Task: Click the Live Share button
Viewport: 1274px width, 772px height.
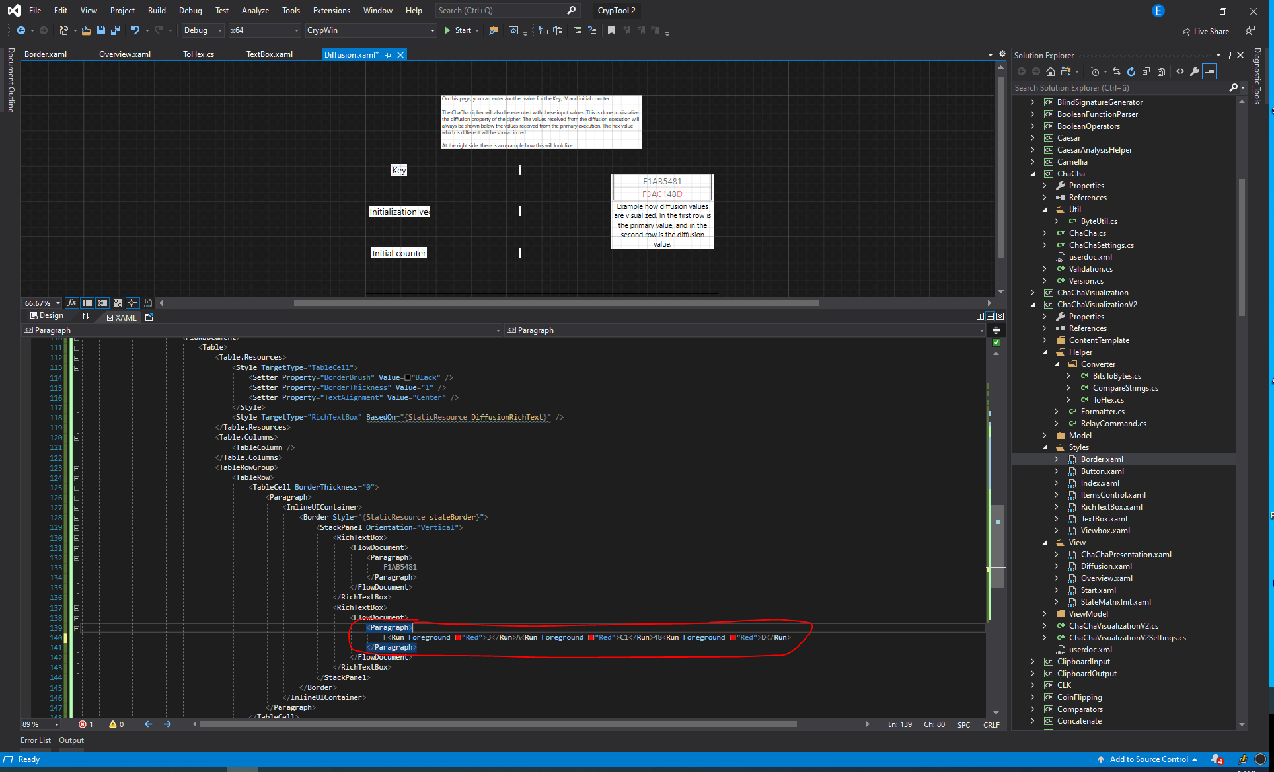Action: [1205, 31]
